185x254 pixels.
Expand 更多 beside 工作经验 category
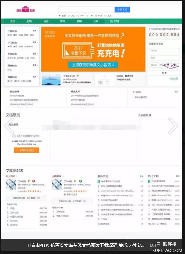tap(35, 31)
